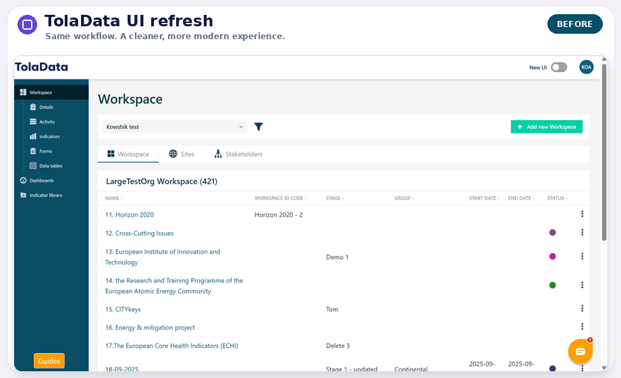621x378 pixels.
Task: Sort by WORKSPACE ID CODE column
Action: 281,198
